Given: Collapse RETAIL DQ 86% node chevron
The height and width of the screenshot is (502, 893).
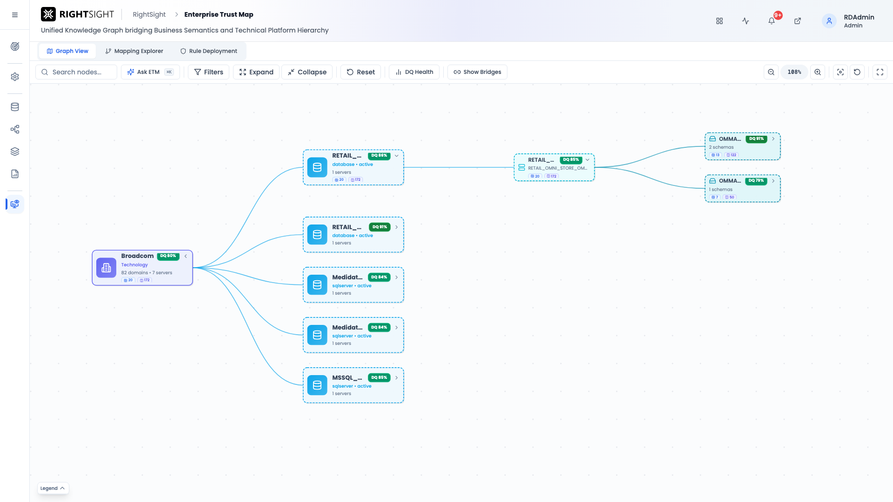Looking at the screenshot, I should [x=397, y=156].
